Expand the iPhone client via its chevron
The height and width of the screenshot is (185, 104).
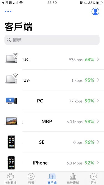click(x=98, y=163)
